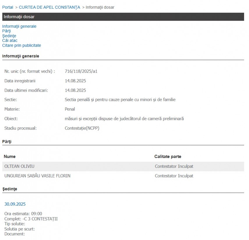249x240 pixels.
Task: Click the Ora estimata: 09:00 line
Action: (23, 214)
